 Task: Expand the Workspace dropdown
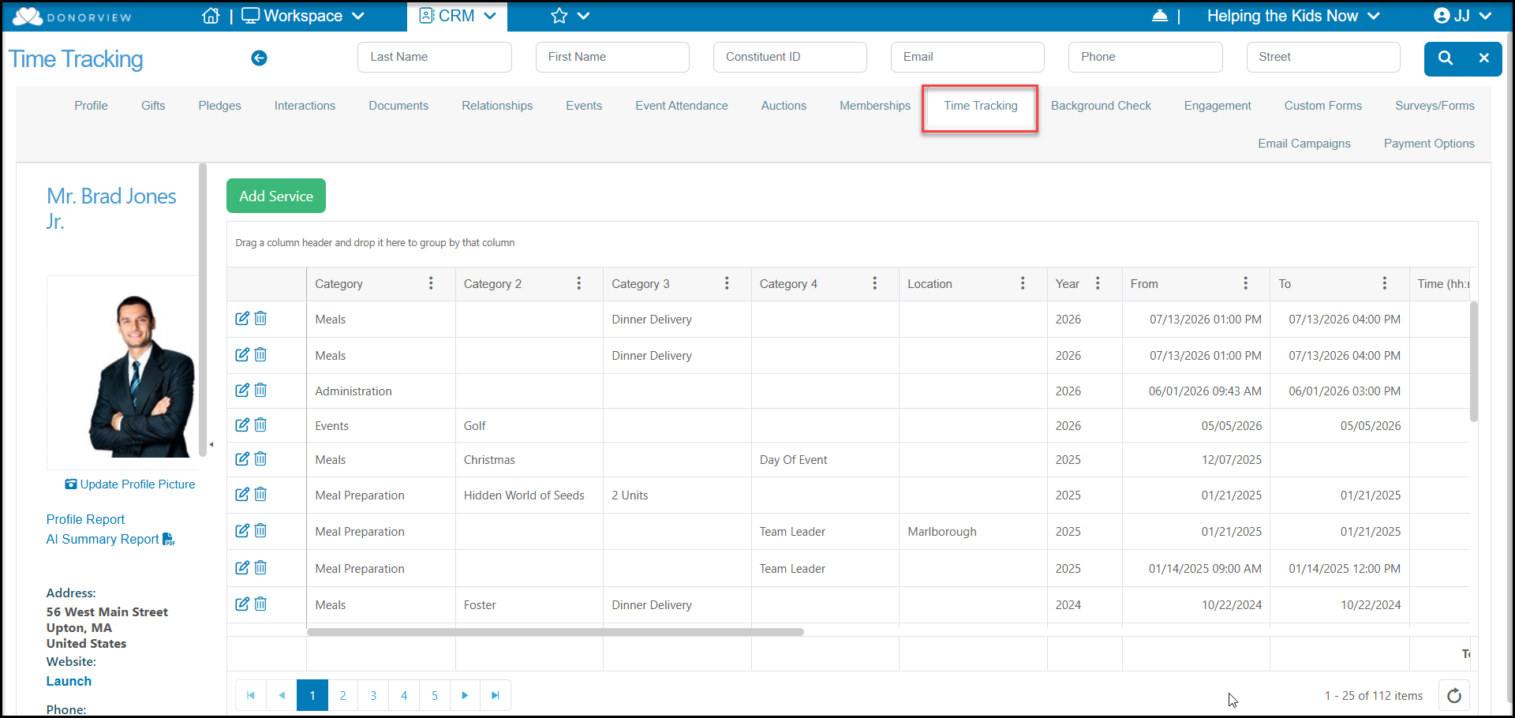click(x=303, y=16)
